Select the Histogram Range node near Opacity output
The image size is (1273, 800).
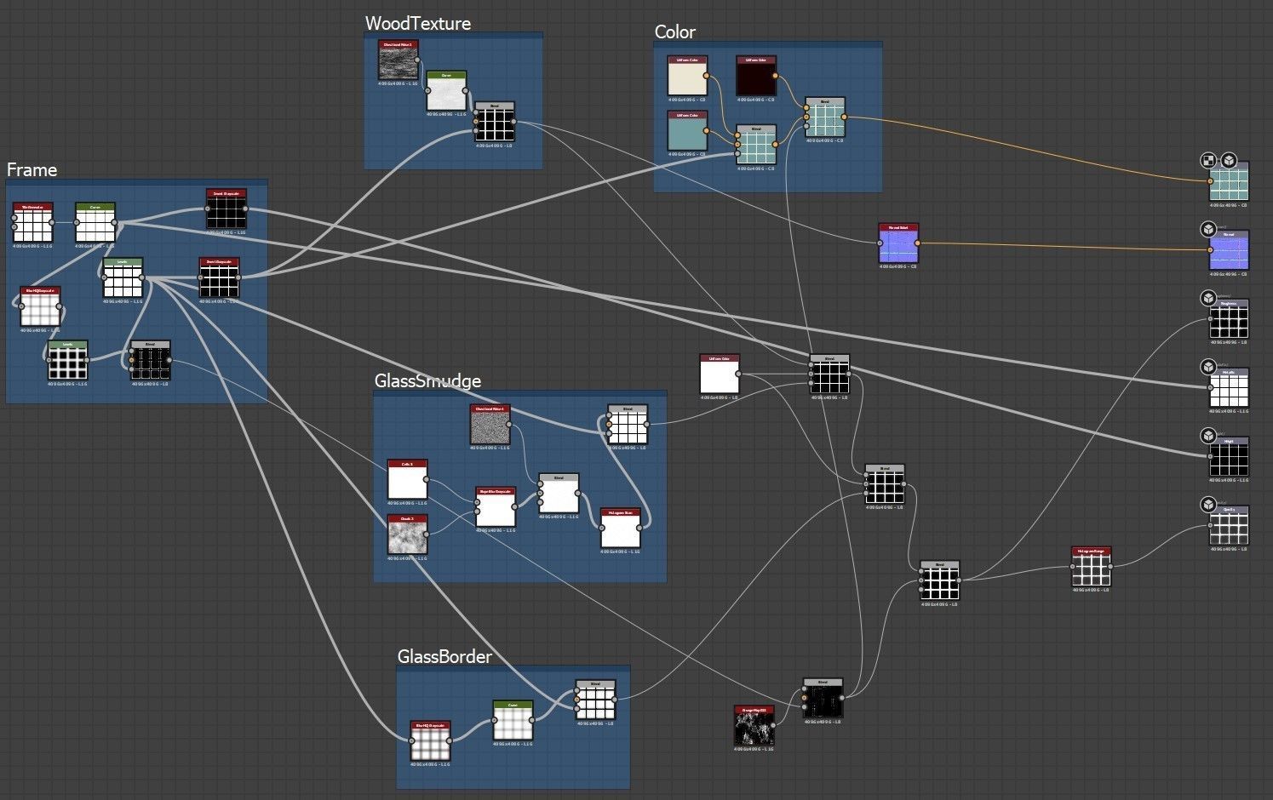(1092, 567)
